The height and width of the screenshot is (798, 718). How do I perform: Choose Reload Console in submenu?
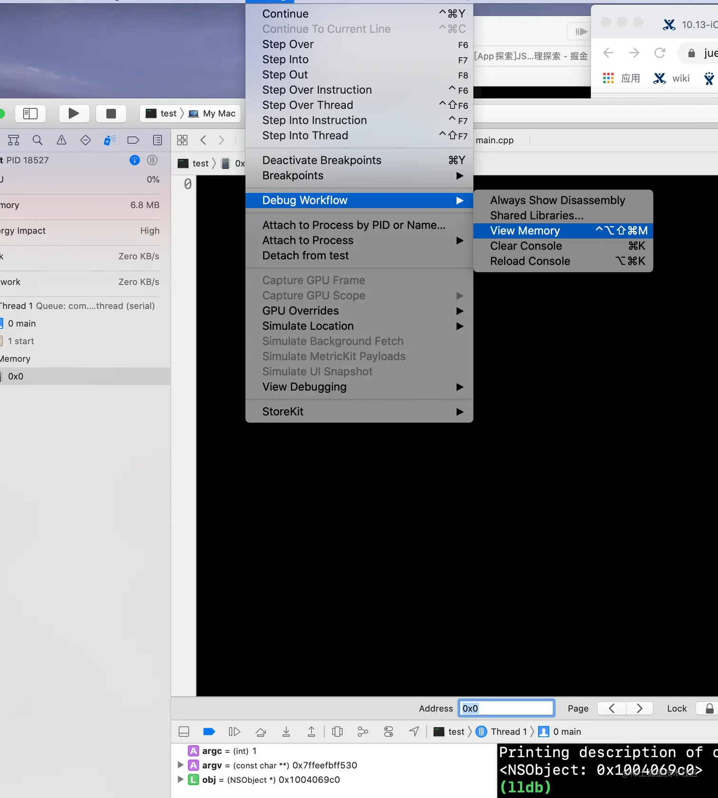pyautogui.click(x=563, y=261)
